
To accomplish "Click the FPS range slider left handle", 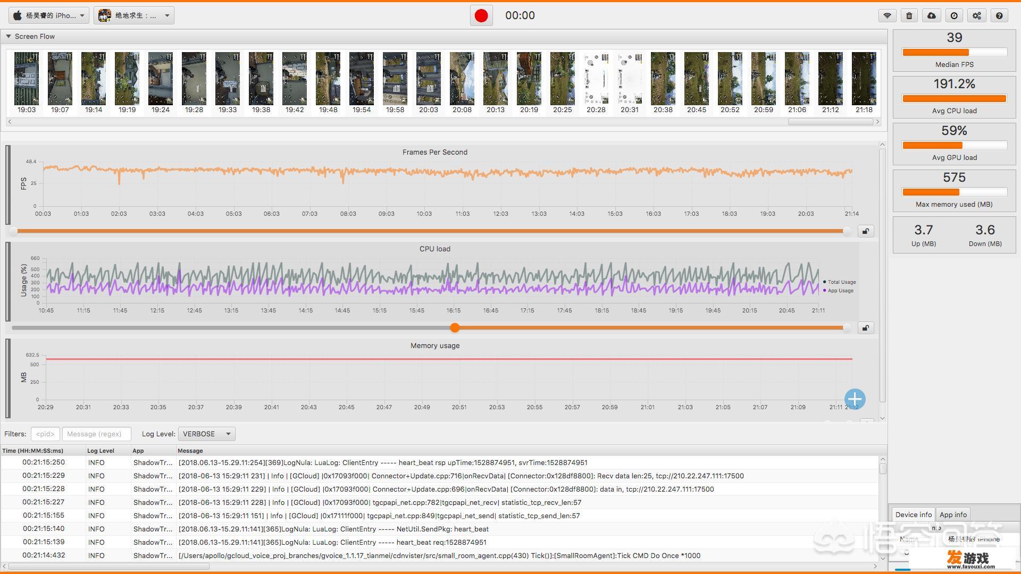I will tap(13, 231).
